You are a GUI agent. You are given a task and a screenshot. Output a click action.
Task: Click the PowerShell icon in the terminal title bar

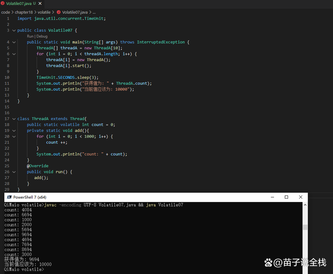click(x=9, y=197)
